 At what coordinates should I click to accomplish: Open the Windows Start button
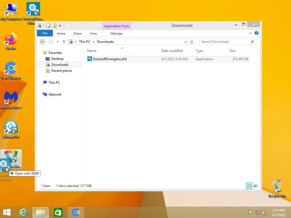point(7,212)
